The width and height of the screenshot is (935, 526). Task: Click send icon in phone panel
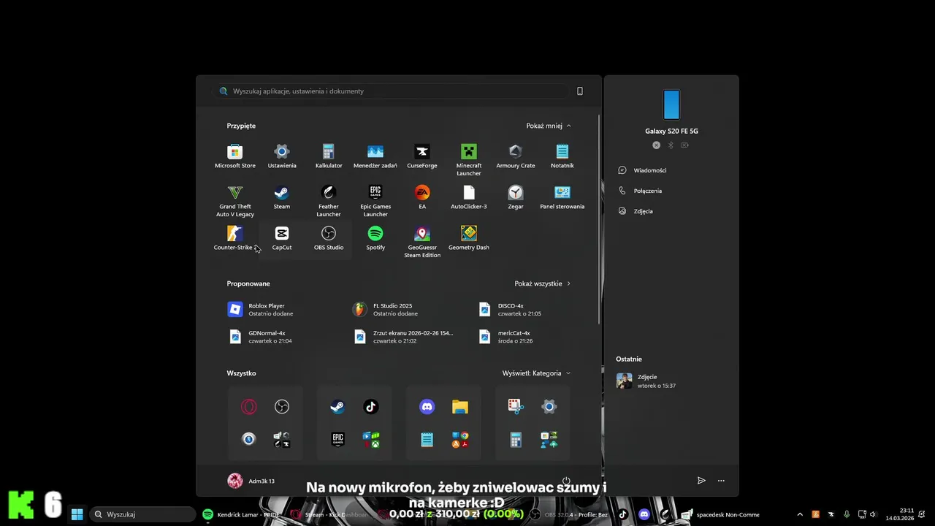701,481
